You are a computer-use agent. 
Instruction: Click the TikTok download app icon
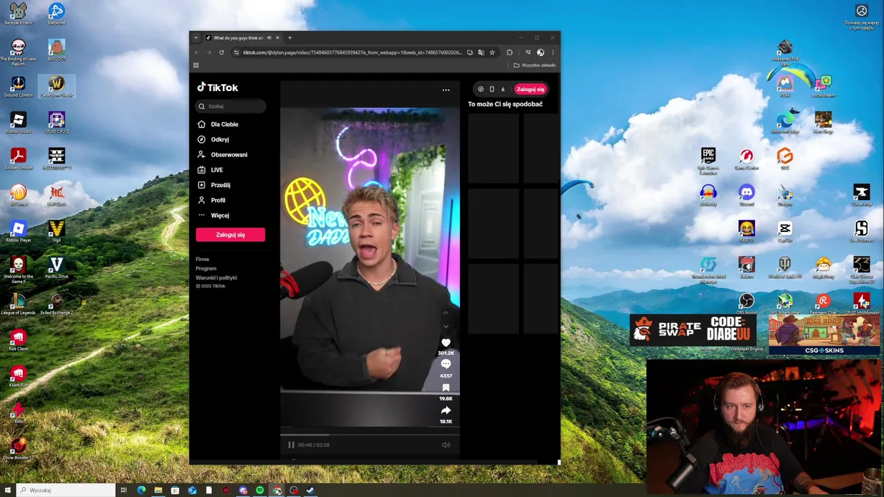click(x=503, y=89)
